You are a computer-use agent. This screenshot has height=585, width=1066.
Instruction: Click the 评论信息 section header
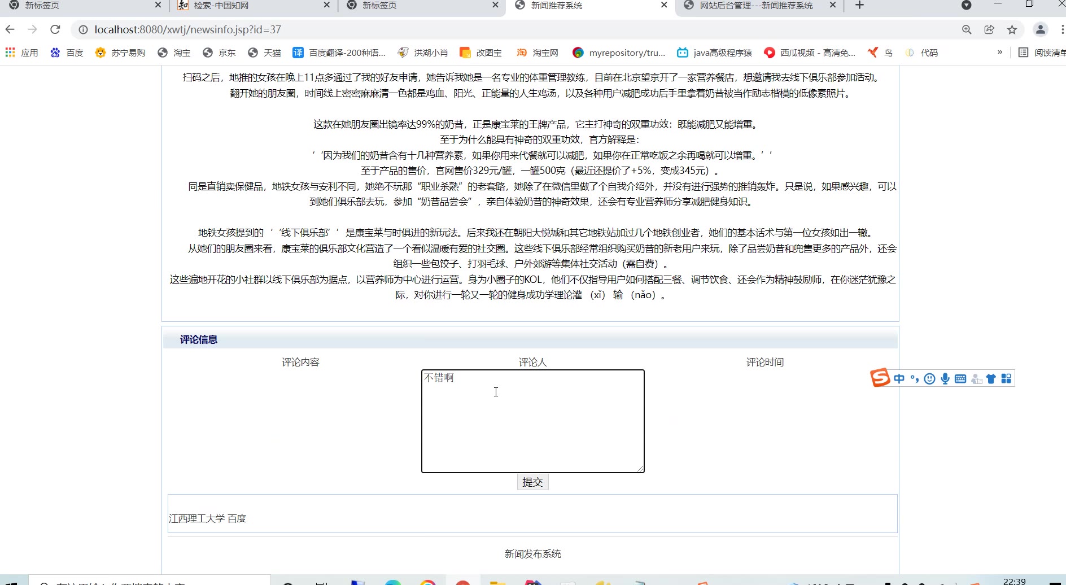coord(199,339)
